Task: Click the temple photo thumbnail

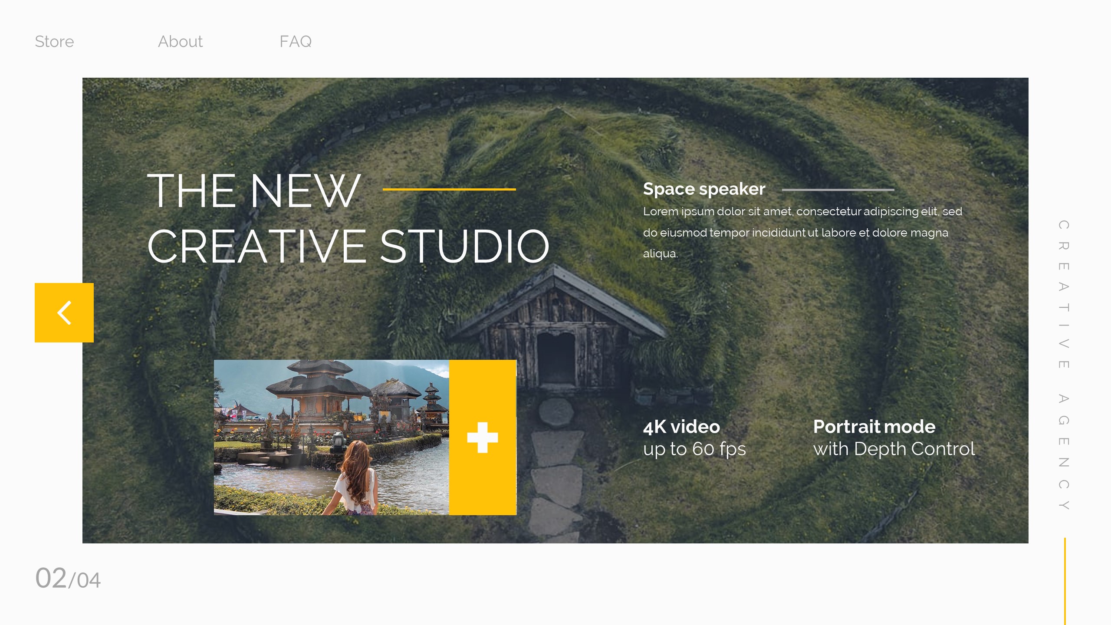Action: 331,437
